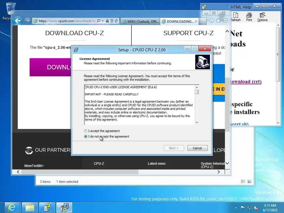Open Tools gear in Internet Explorer
Viewport: 284px width, 213px height.
point(225,21)
